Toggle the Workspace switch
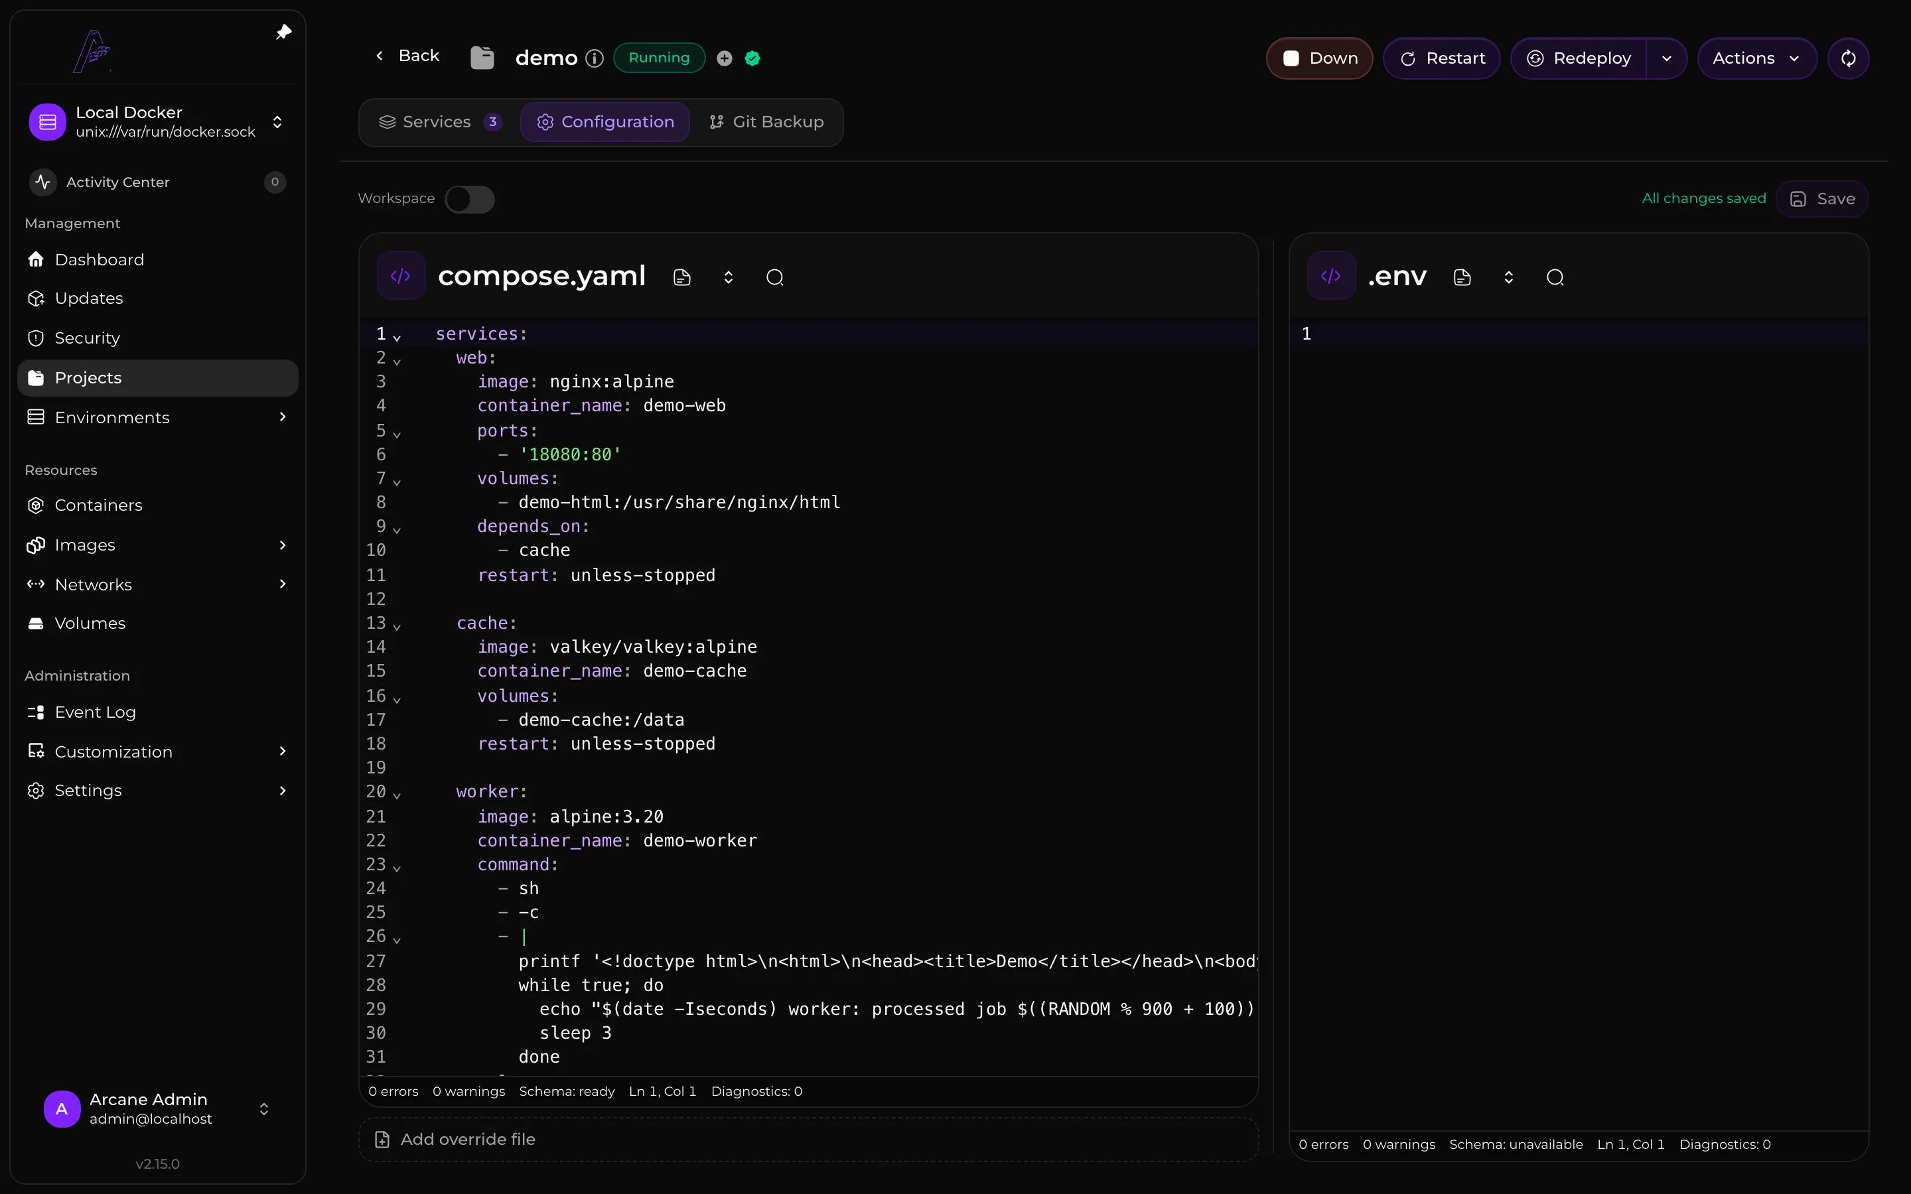Screen dimensions: 1911x1194 [470, 199]
